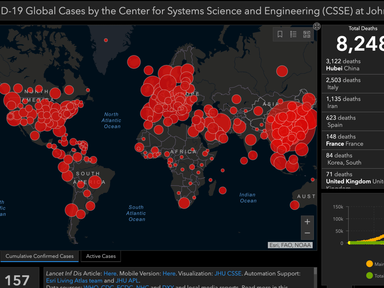Select the Cumulative Confirmed Cases tab
384x288 pixels.
(x=40, y=256)
